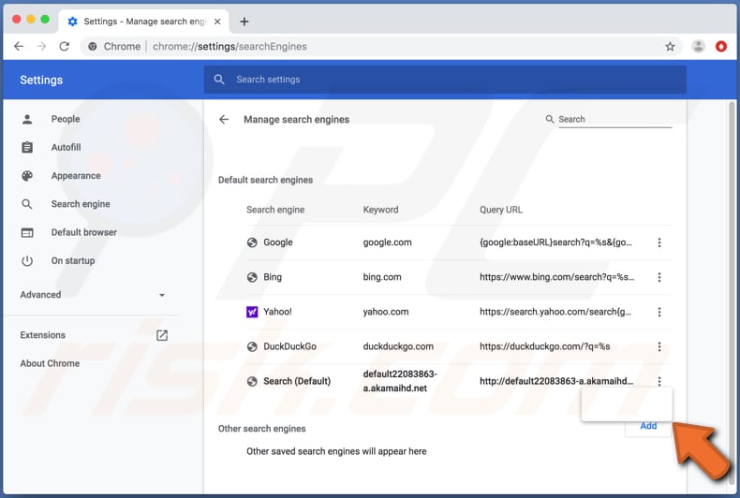Click the red extension icon in toolbar
The height and width of the screenshot is (498, 740).
(x=721, y=46)
